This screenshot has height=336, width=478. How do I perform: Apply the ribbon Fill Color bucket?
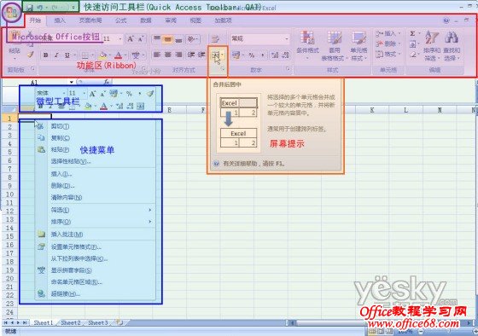pyautogui.click(x=102, y=55)
